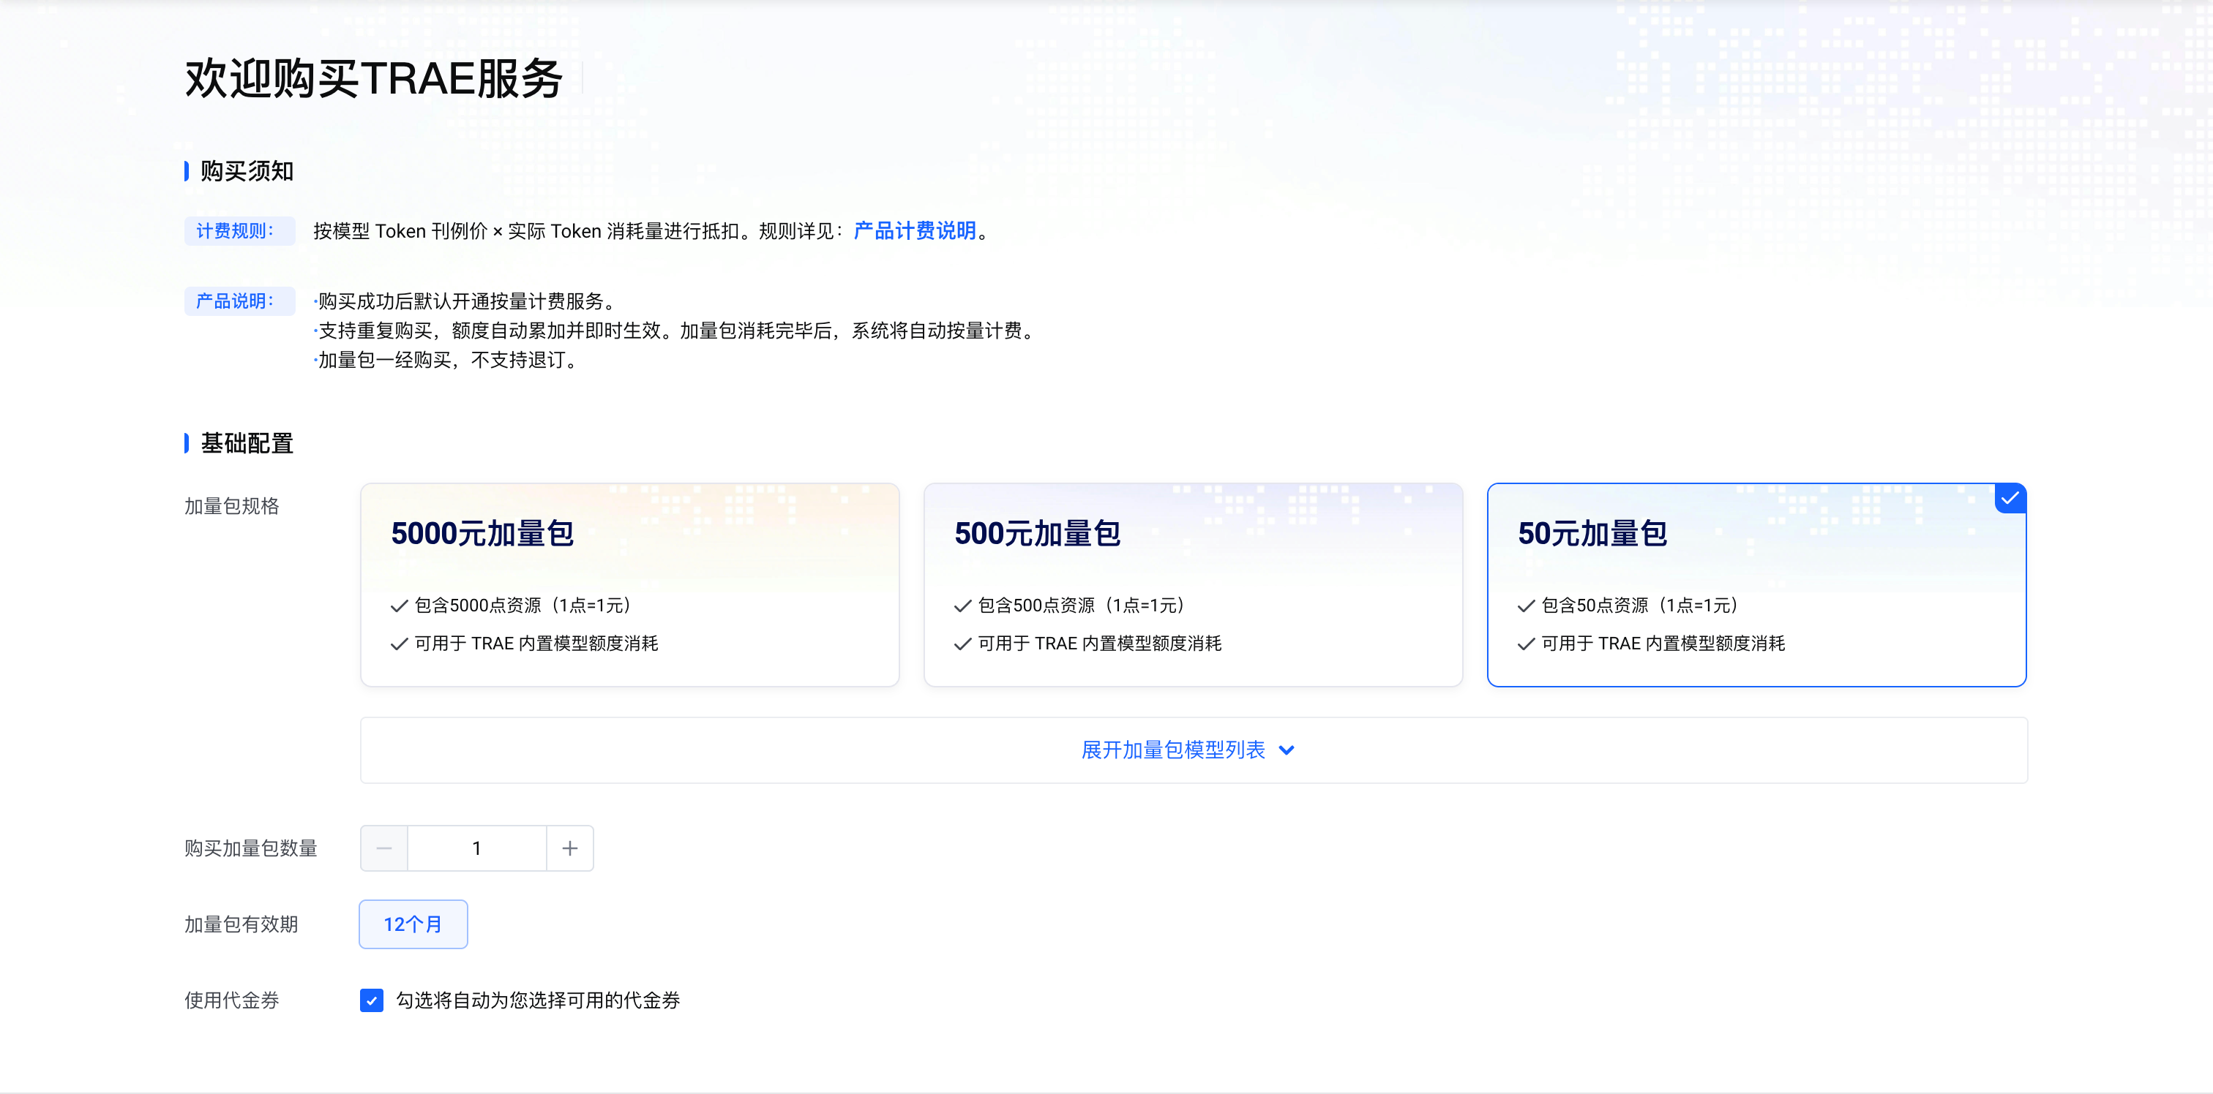Increase package quantity with plus button

[569, 848]
